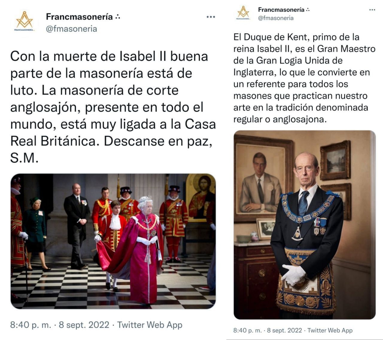
Task: Open the right tweet's three-dot more menu
Action: pyautogui.click(x=372, y=10)
